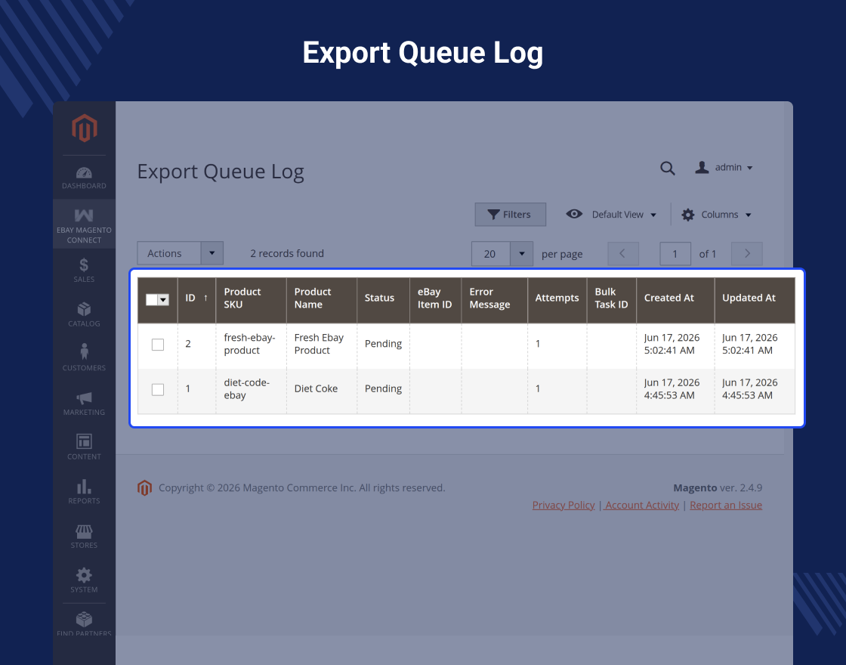The height and width of the screenshot is (665, 846).
Task: Open the Sales sidebar menu
Action: click(84, 271)
